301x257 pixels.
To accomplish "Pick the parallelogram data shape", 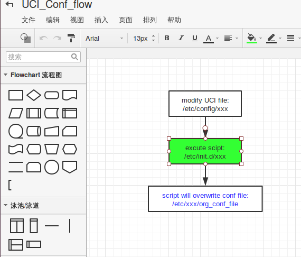I will click(x=16, y=113).
